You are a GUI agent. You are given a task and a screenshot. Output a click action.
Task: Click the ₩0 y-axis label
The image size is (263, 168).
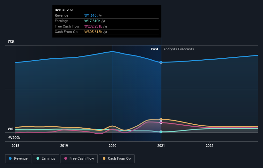[x=10, y=129]
